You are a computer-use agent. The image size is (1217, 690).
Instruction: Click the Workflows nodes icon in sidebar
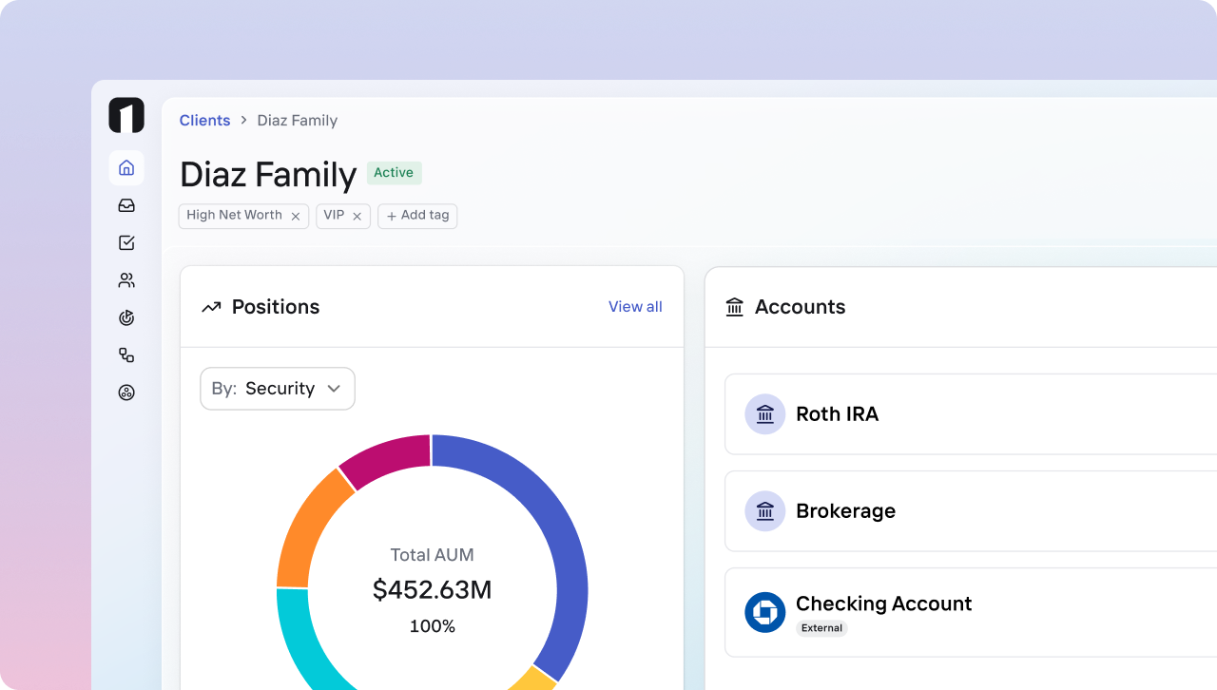pos(126,355)
